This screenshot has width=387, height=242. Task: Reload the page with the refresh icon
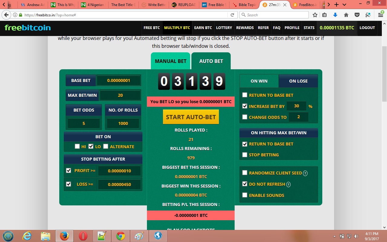click(232, 15)
